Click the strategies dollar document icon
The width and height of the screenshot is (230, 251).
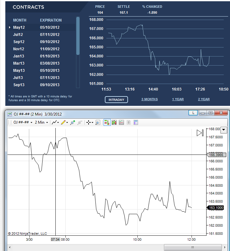click(x=129, y=122)
